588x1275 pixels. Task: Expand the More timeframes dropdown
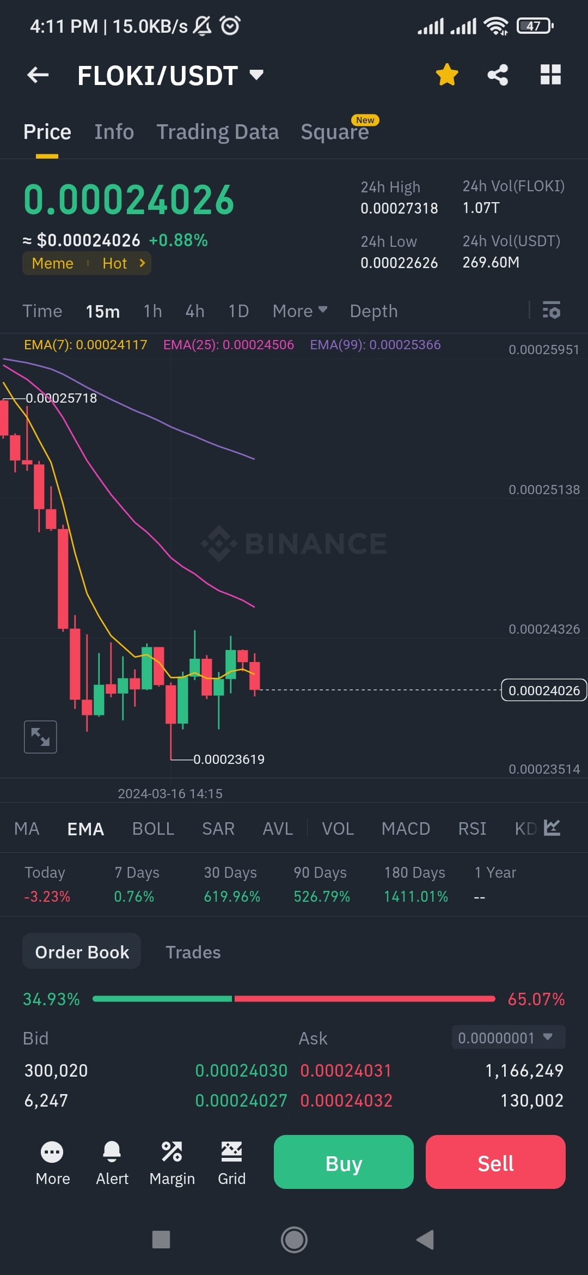(299, 311)
